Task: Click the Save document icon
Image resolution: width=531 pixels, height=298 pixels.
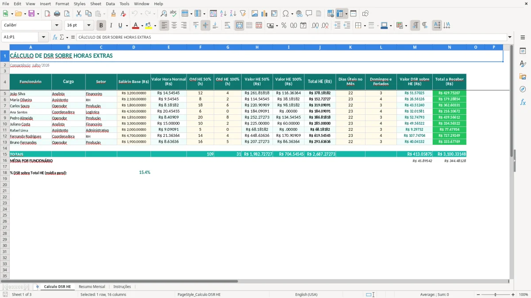Action: coord(31,14)
